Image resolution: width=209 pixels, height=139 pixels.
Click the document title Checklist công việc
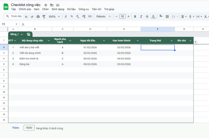pyautogui.click(x=26, y=5)
